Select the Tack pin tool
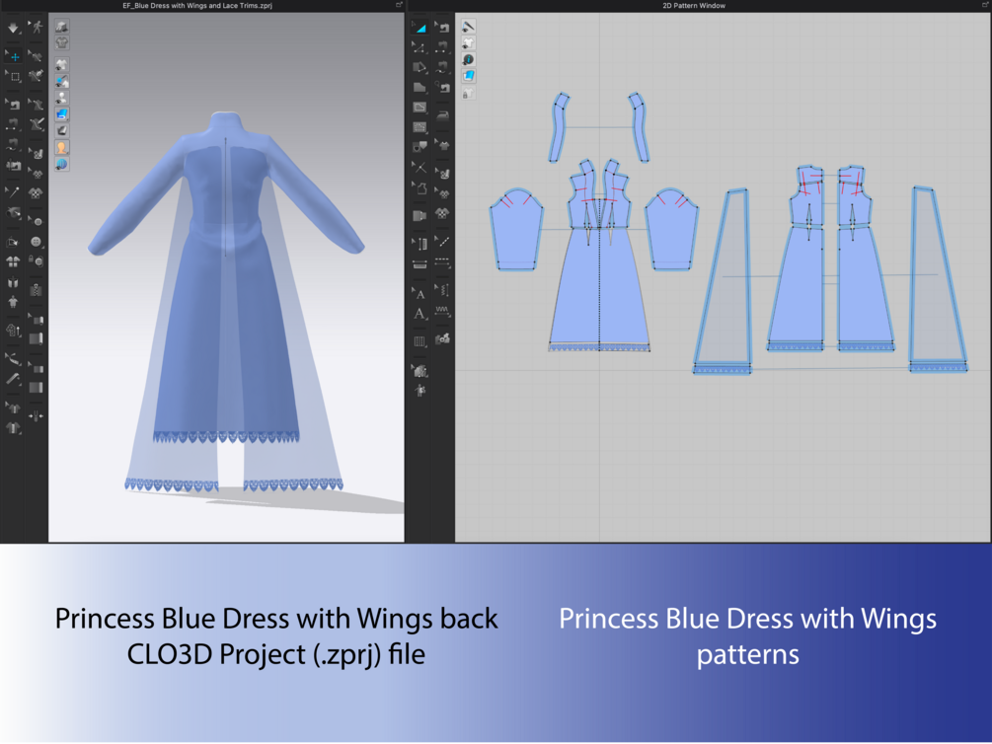992x744 pixels. [13, 191]
